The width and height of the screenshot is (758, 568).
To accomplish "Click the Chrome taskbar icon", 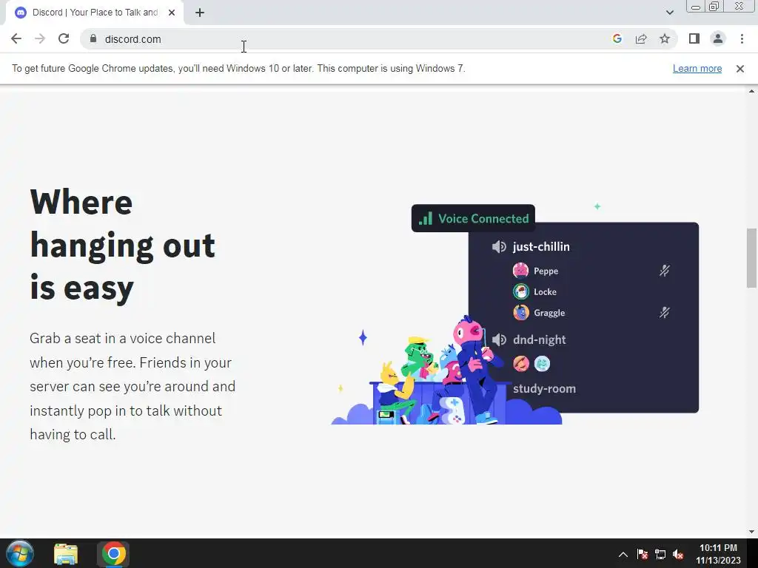I will point(113,554).
